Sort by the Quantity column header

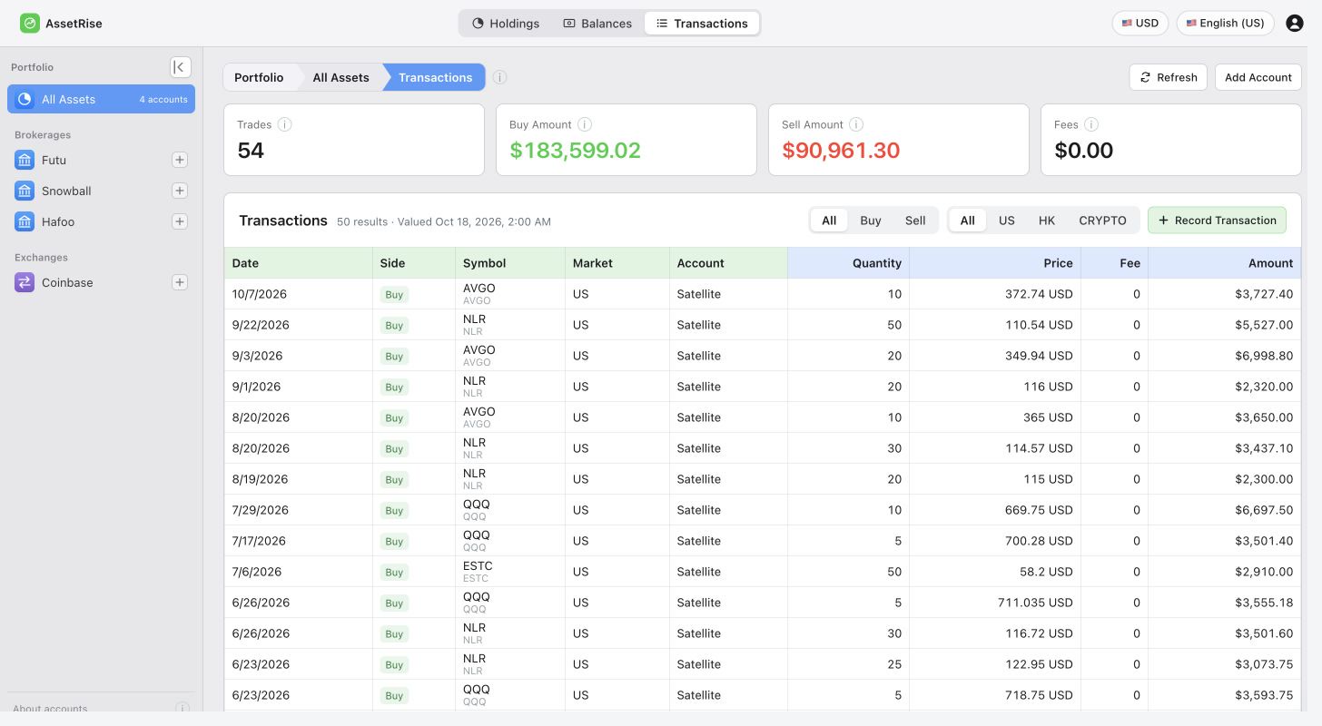pos(848,263)
